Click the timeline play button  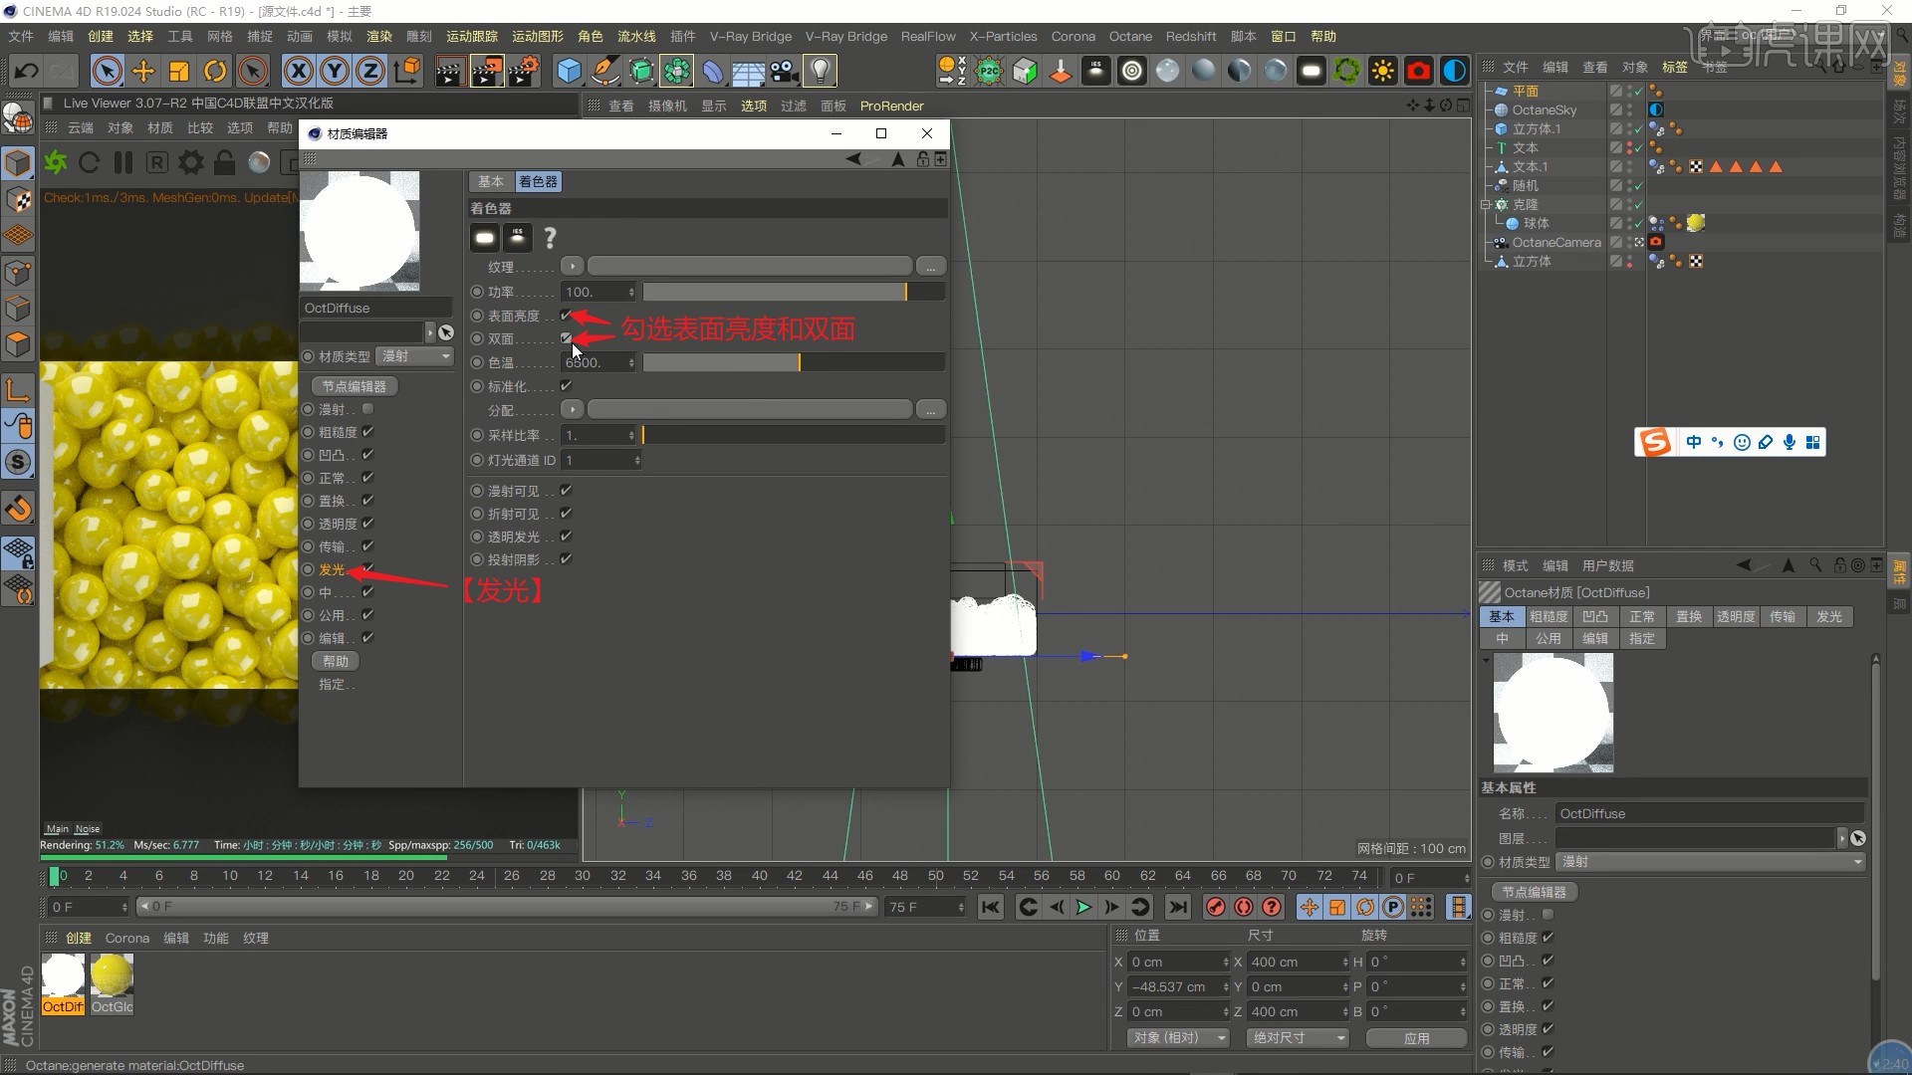(x=1083, y=907)
